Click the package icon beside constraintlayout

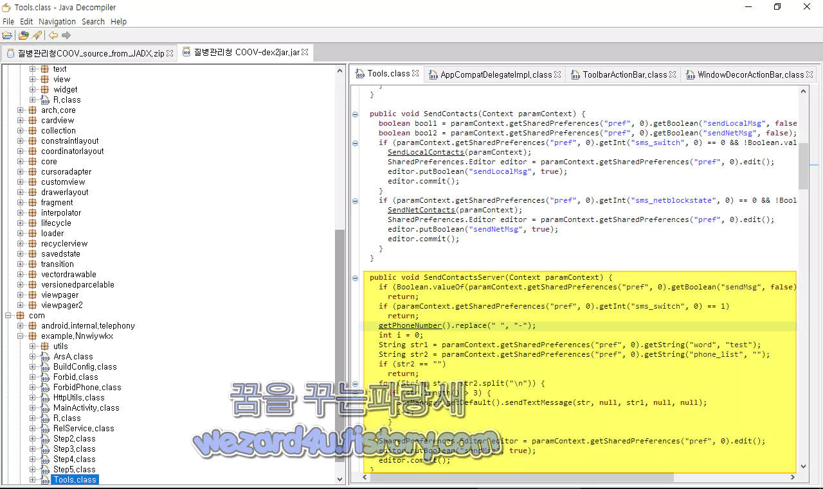click(33, 141)
